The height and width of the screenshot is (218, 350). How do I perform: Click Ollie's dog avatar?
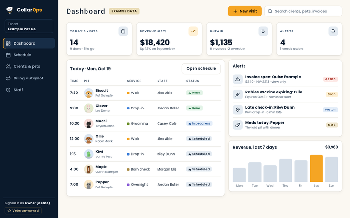(88, 139)
